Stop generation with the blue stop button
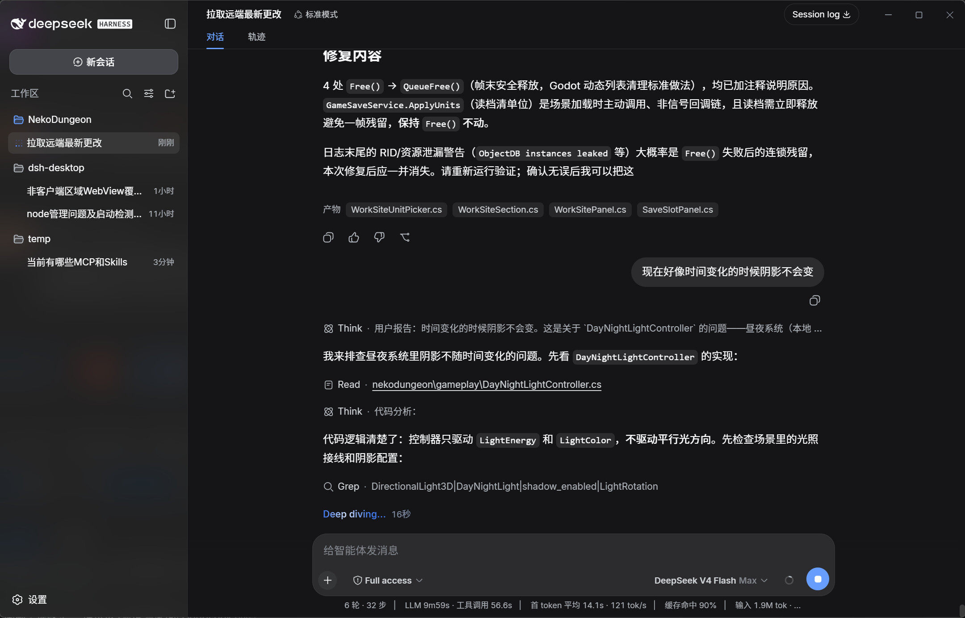Screen dimensions: 965x618 tap(818, 579)
